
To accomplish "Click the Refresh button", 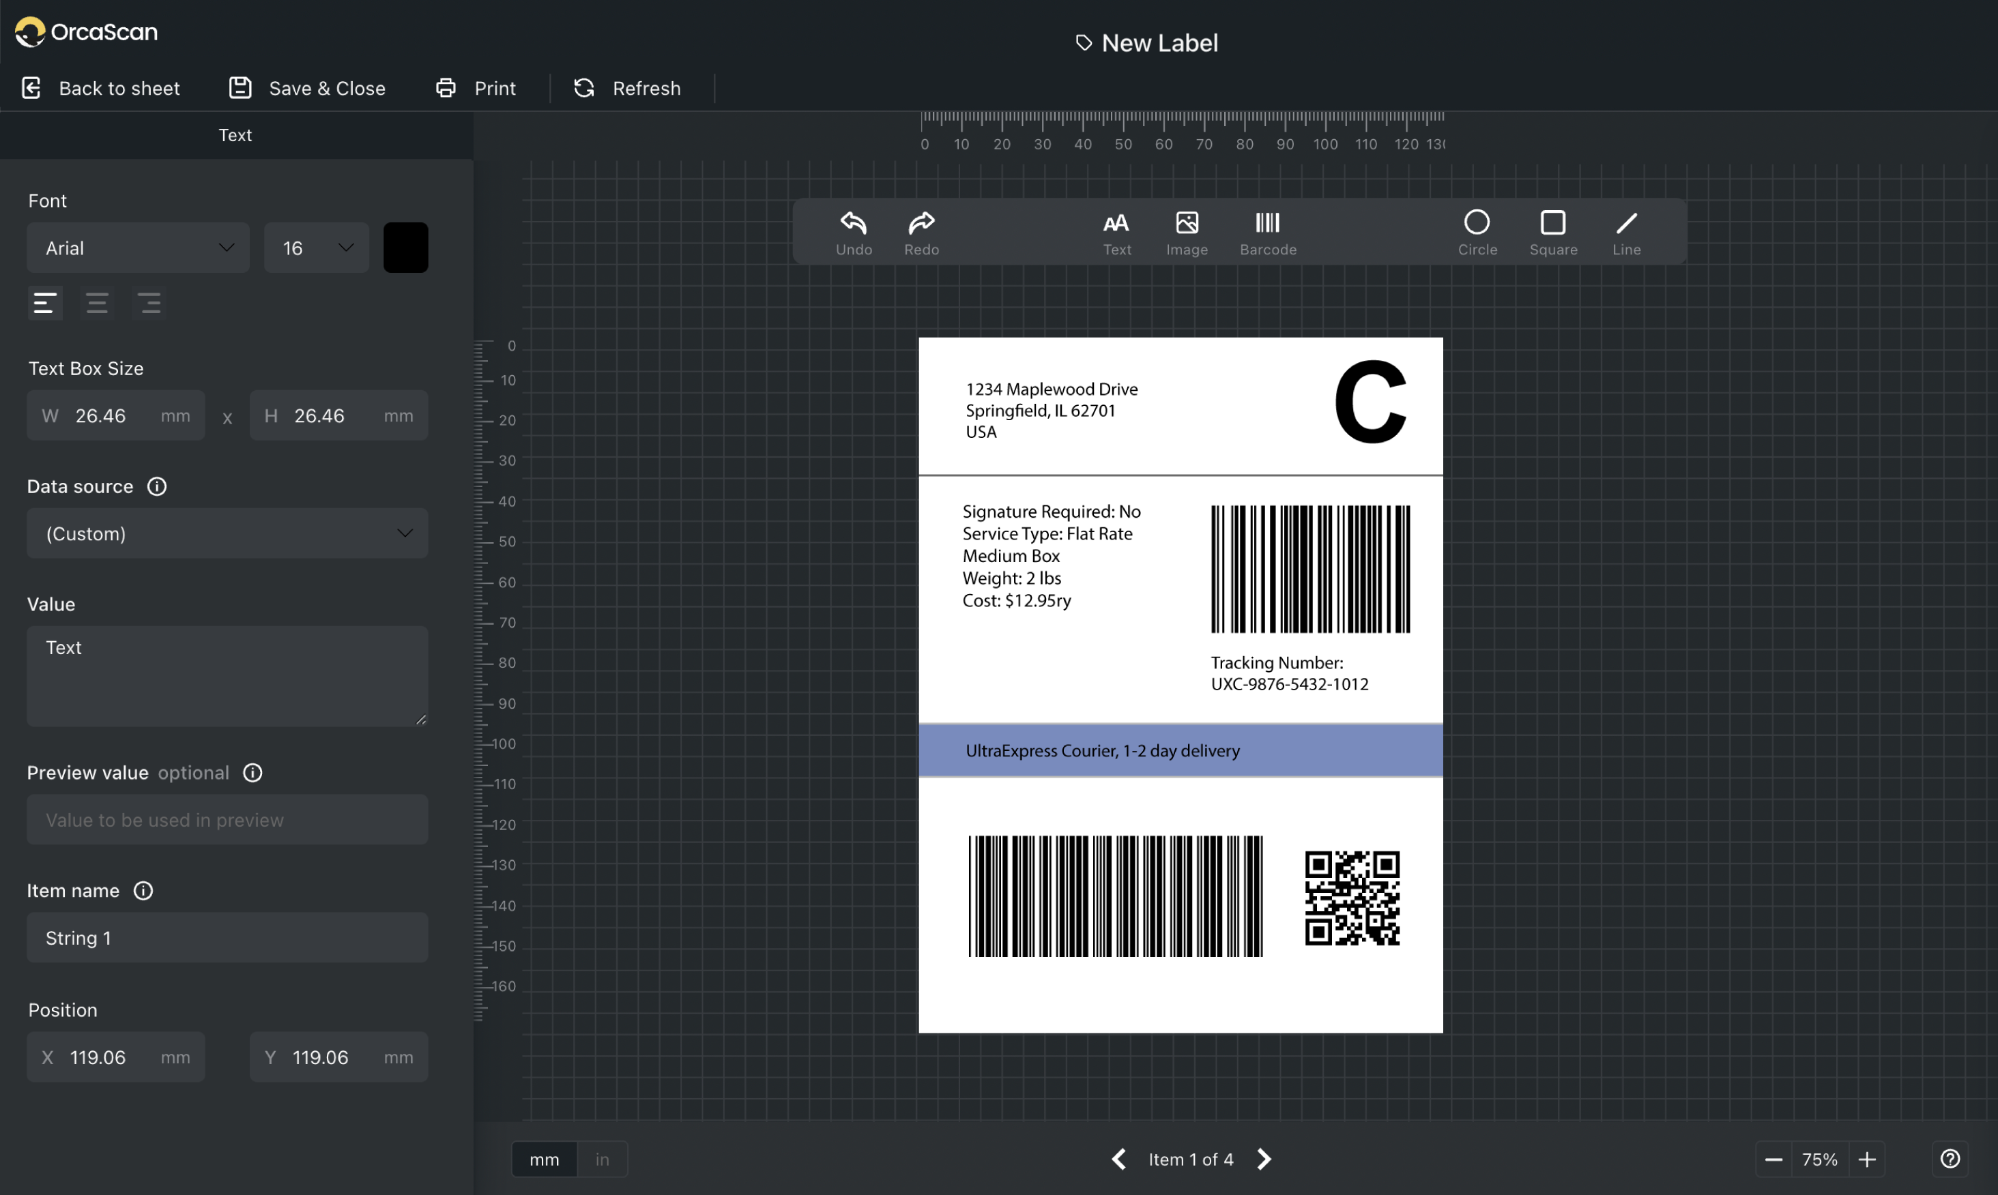I will [x=627, y=88].
